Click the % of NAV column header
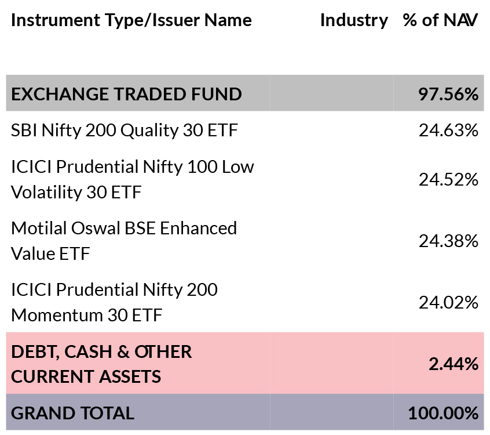 [440, 20]
